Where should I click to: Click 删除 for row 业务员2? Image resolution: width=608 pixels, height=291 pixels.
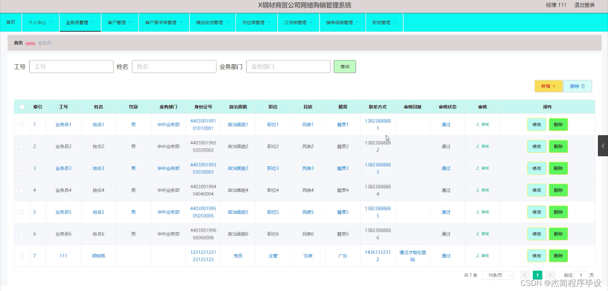(x=558, y=147)
